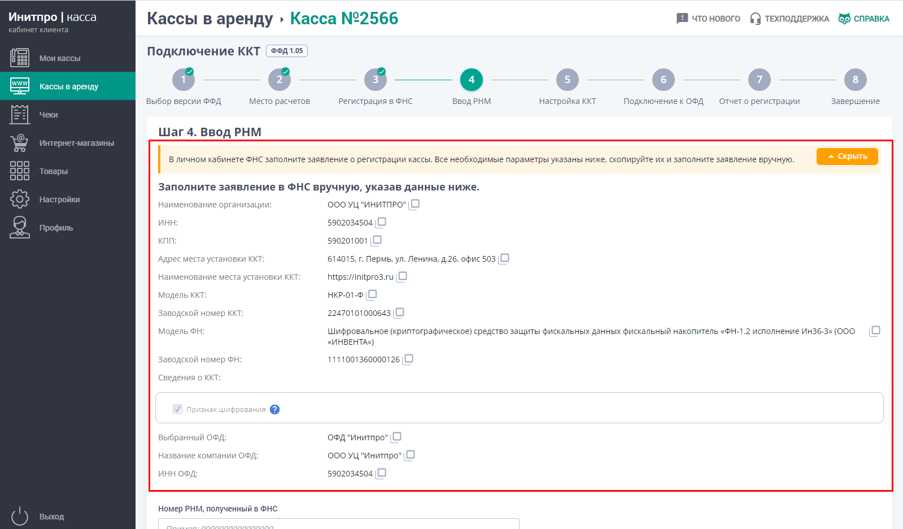Copy the Модель ФН description
The width and height of the screenshot is (903, 529).
point(875,331)
